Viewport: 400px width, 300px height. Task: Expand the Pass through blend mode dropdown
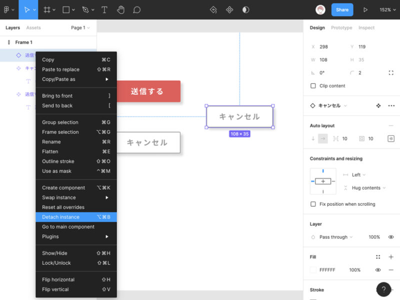click(336, 237)
